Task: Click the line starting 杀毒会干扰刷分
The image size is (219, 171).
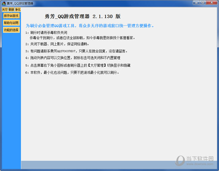Action: [x=82, y=38]
